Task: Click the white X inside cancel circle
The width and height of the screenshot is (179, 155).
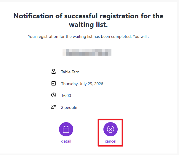Action: click(x=110, y=129)
